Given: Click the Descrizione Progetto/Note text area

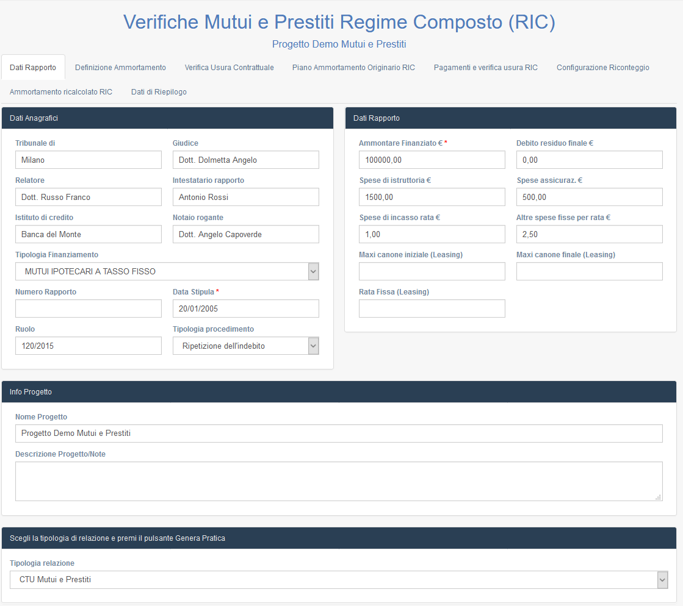Looking at the screenshot, I should click(x=339, y=481).
